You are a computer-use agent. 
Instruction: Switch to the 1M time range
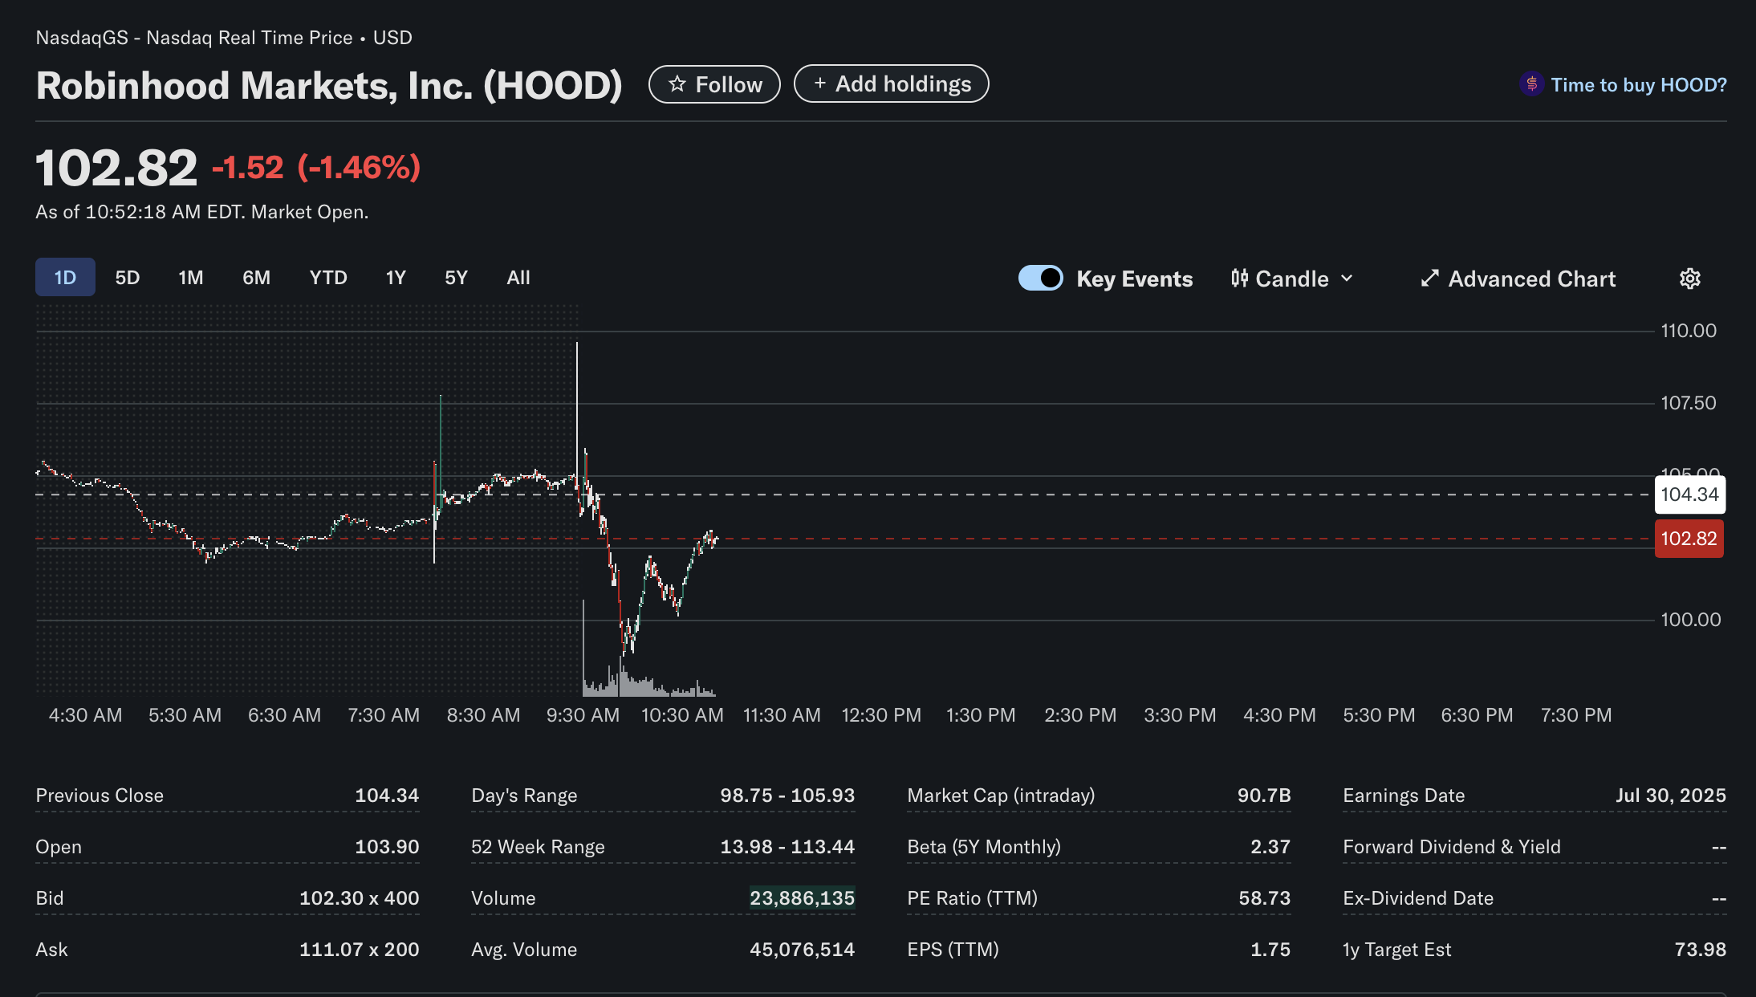point(191,278)
